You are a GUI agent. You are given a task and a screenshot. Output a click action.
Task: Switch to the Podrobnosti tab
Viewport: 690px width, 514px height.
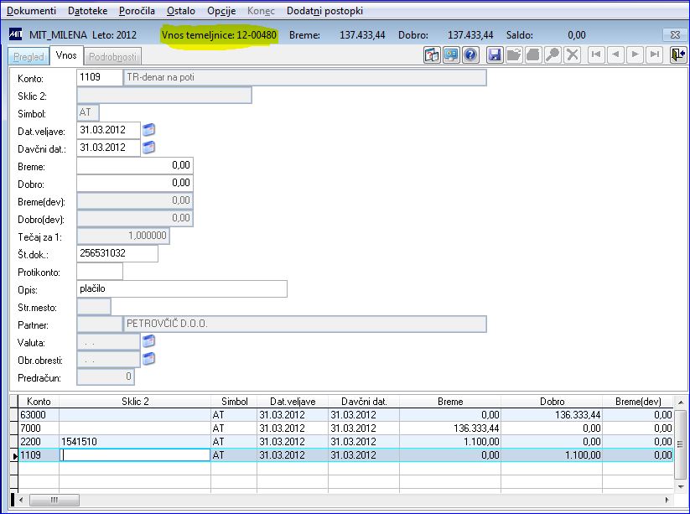(112, 56)
